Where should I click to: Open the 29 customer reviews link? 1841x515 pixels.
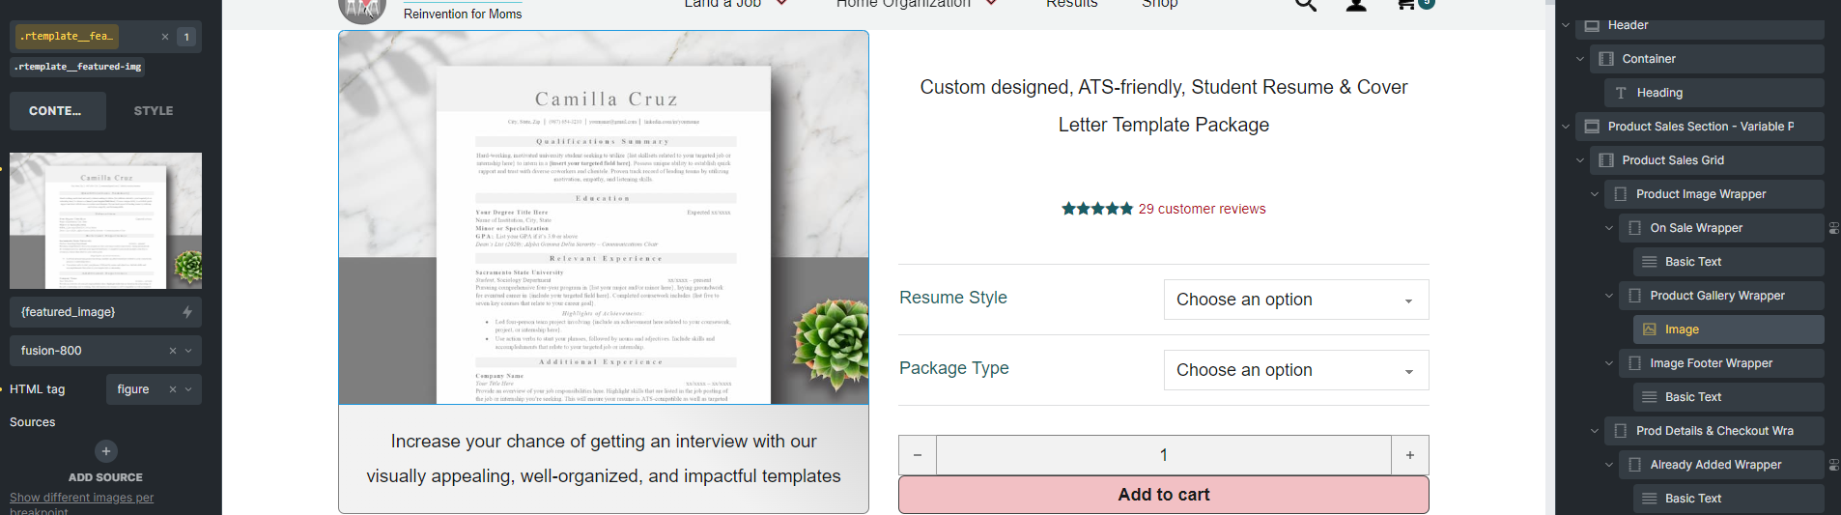click(1202, 209)
